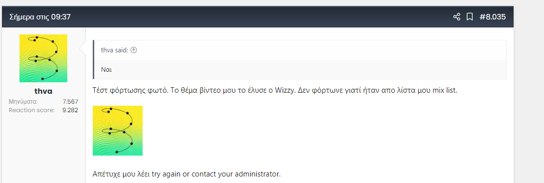Open the thva username profile link

43,91
